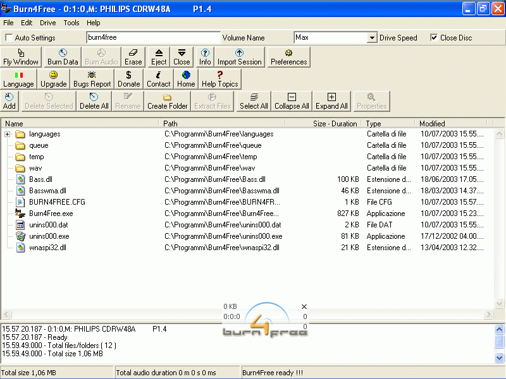The image size is (506, 379).
Task: Enable the Auto Settings checkbox
Action: 9,38
